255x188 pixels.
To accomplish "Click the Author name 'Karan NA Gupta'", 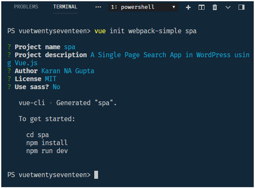I will pyautogui.click(x=67, y=71).
